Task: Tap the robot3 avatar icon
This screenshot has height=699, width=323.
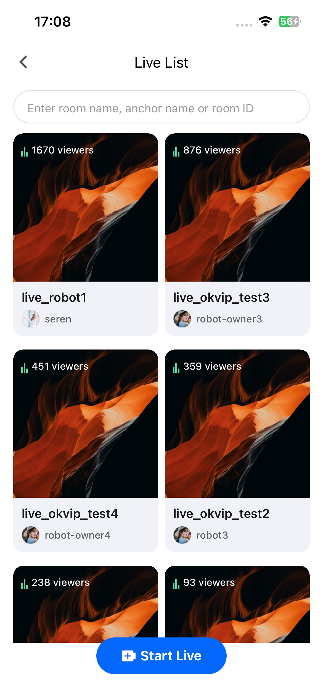Action: point(182,535)
